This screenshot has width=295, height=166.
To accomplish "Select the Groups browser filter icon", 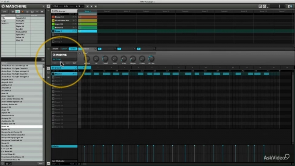I will 18,12.
